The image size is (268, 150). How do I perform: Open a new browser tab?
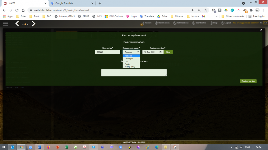pos(100,3)
